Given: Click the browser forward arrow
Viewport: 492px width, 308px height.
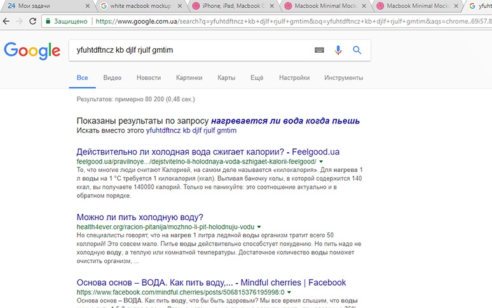Looking at the screenshot, I should coord(21,21).
